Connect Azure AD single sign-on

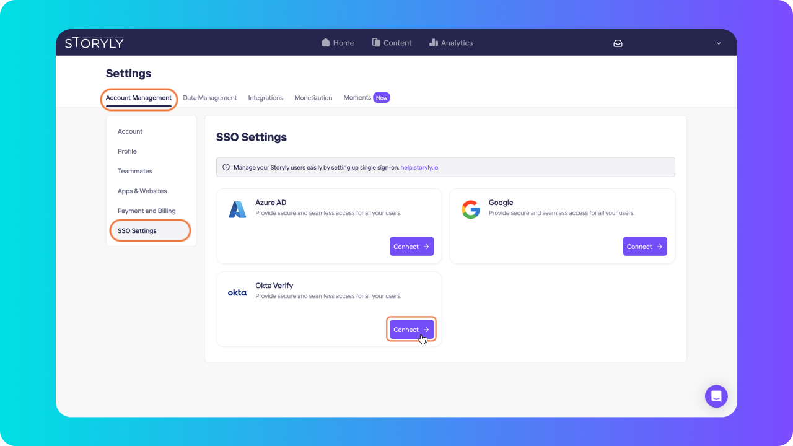[411, 247]
